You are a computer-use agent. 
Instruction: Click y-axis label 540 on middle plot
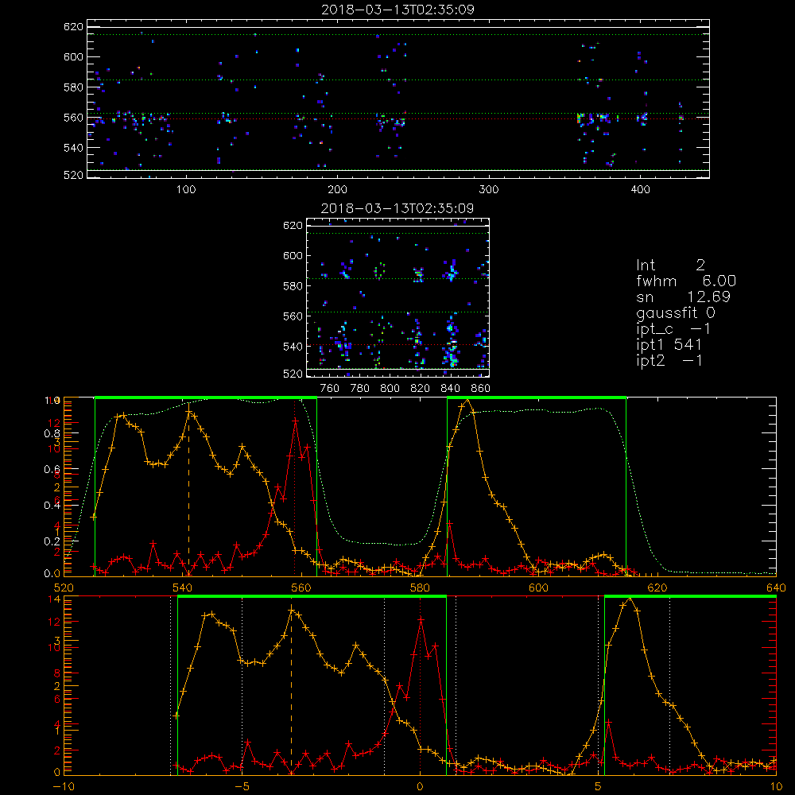293,347
